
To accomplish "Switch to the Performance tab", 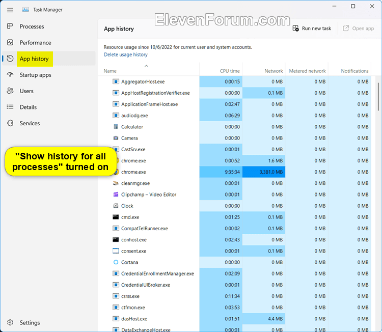I will [48, 43].
